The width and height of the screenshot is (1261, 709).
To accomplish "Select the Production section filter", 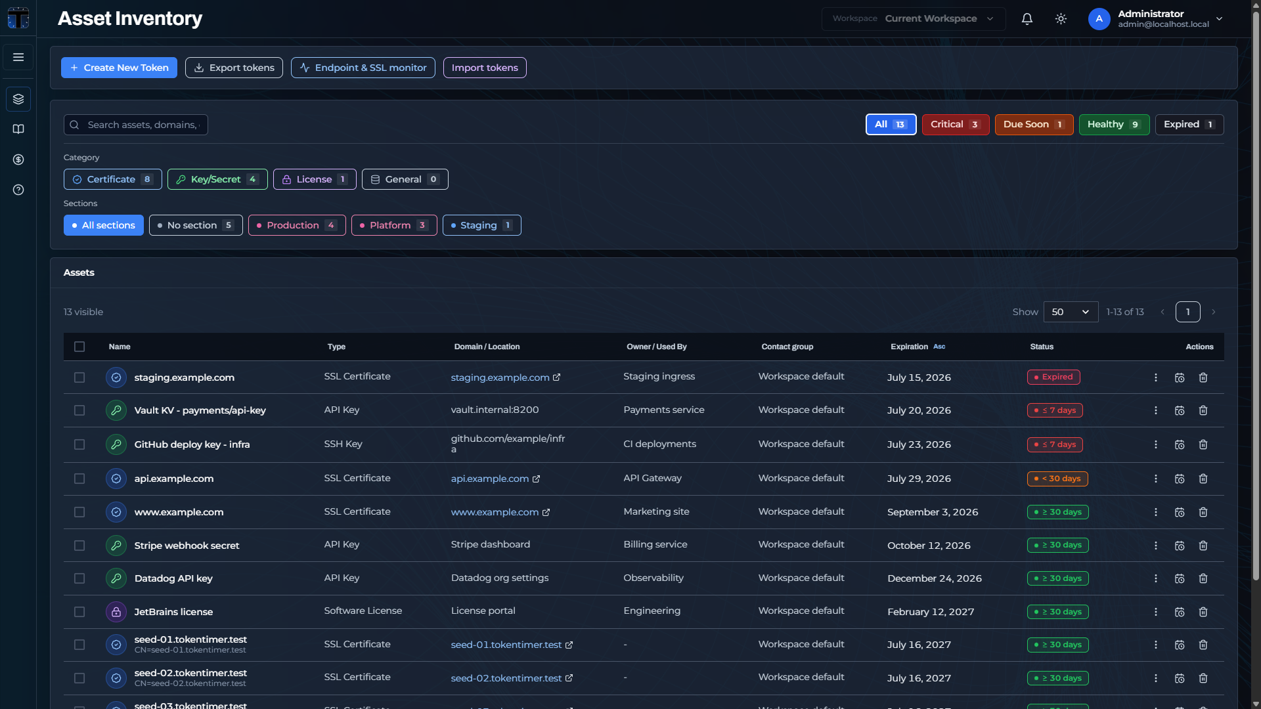I will pyautogui.click(x=297, y=225).
